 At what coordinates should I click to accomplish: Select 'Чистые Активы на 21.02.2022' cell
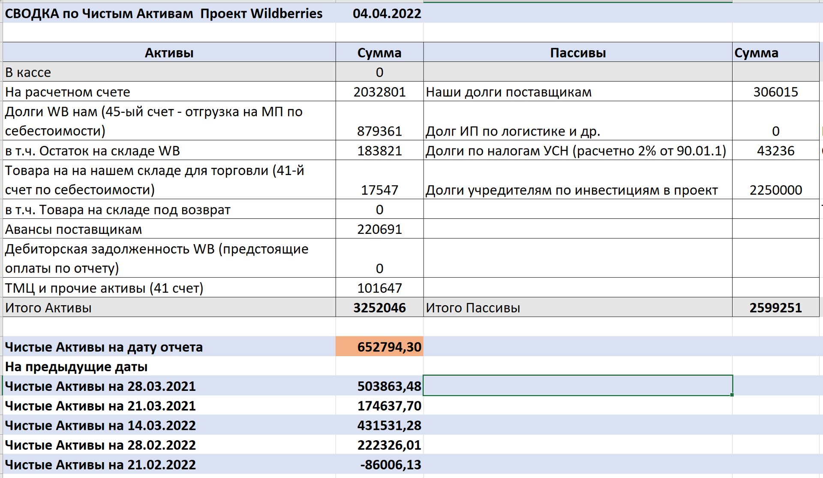coord(169,464)
